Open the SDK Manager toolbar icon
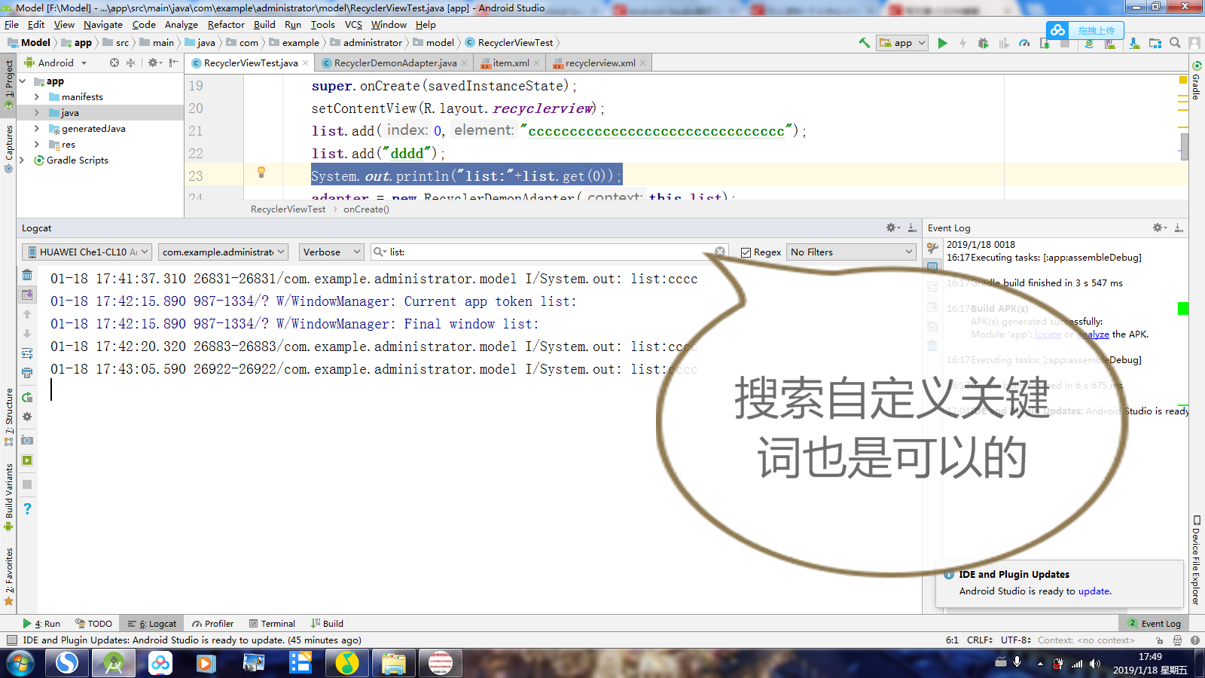 1134,43
